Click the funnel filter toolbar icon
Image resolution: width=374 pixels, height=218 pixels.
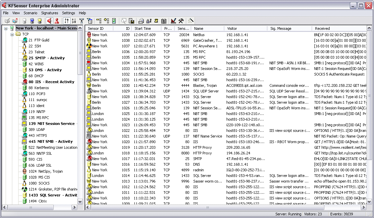point(89,21)
